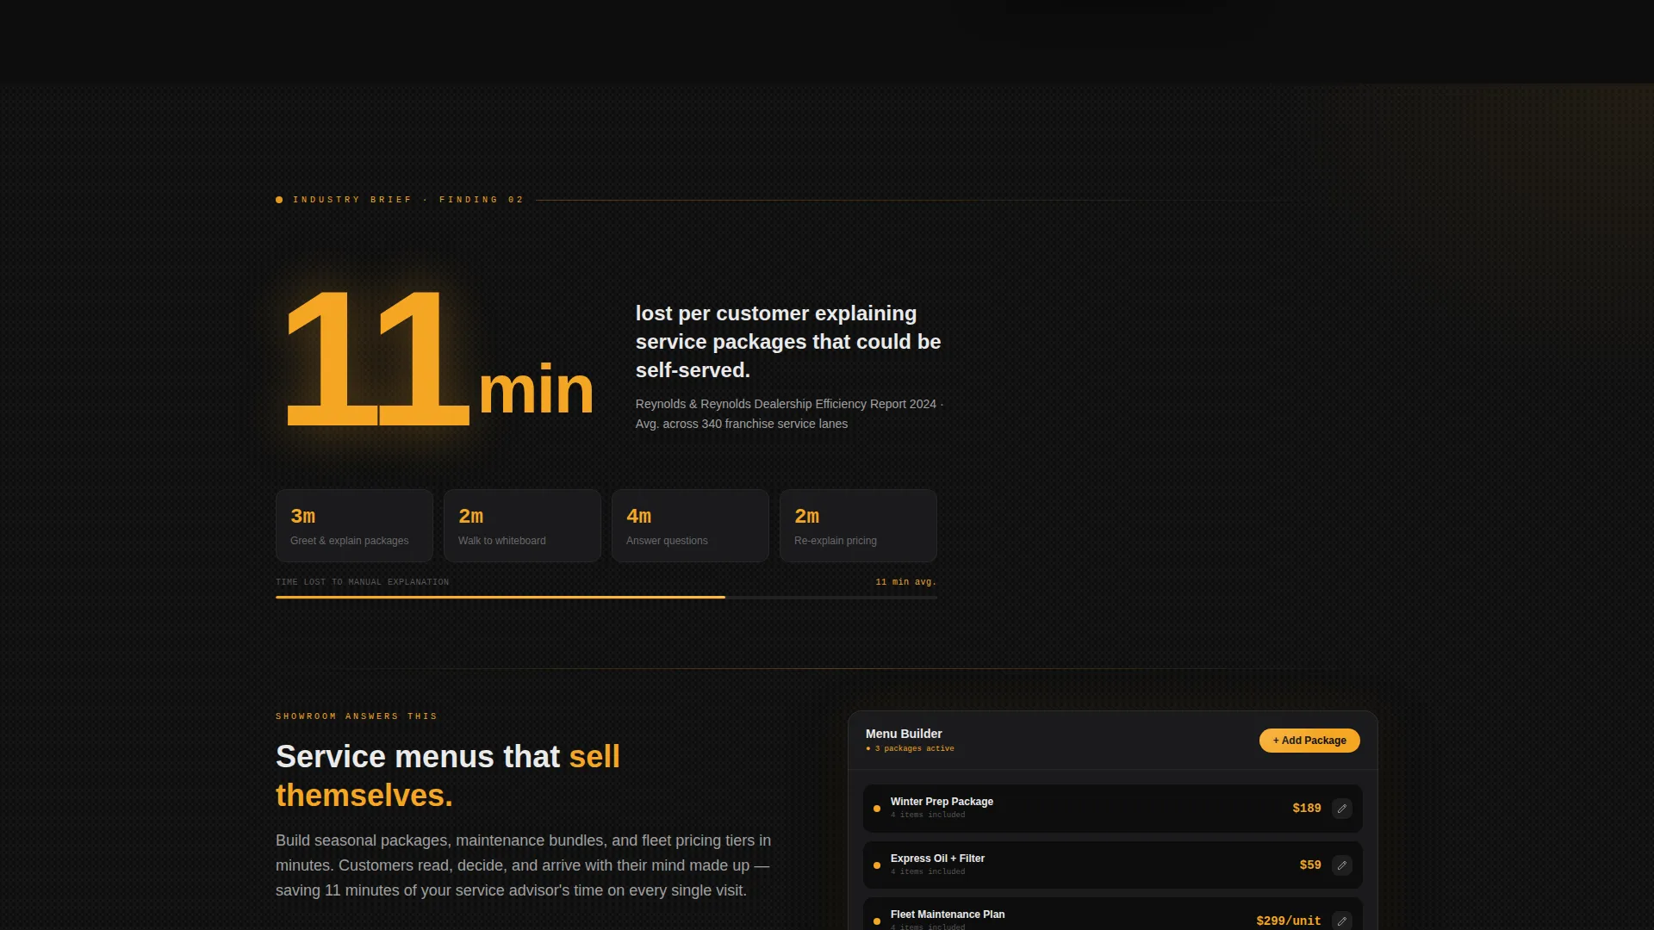
Task: Click the + Add Package button
Action: pyautogui.click(x=1309, y=741)
